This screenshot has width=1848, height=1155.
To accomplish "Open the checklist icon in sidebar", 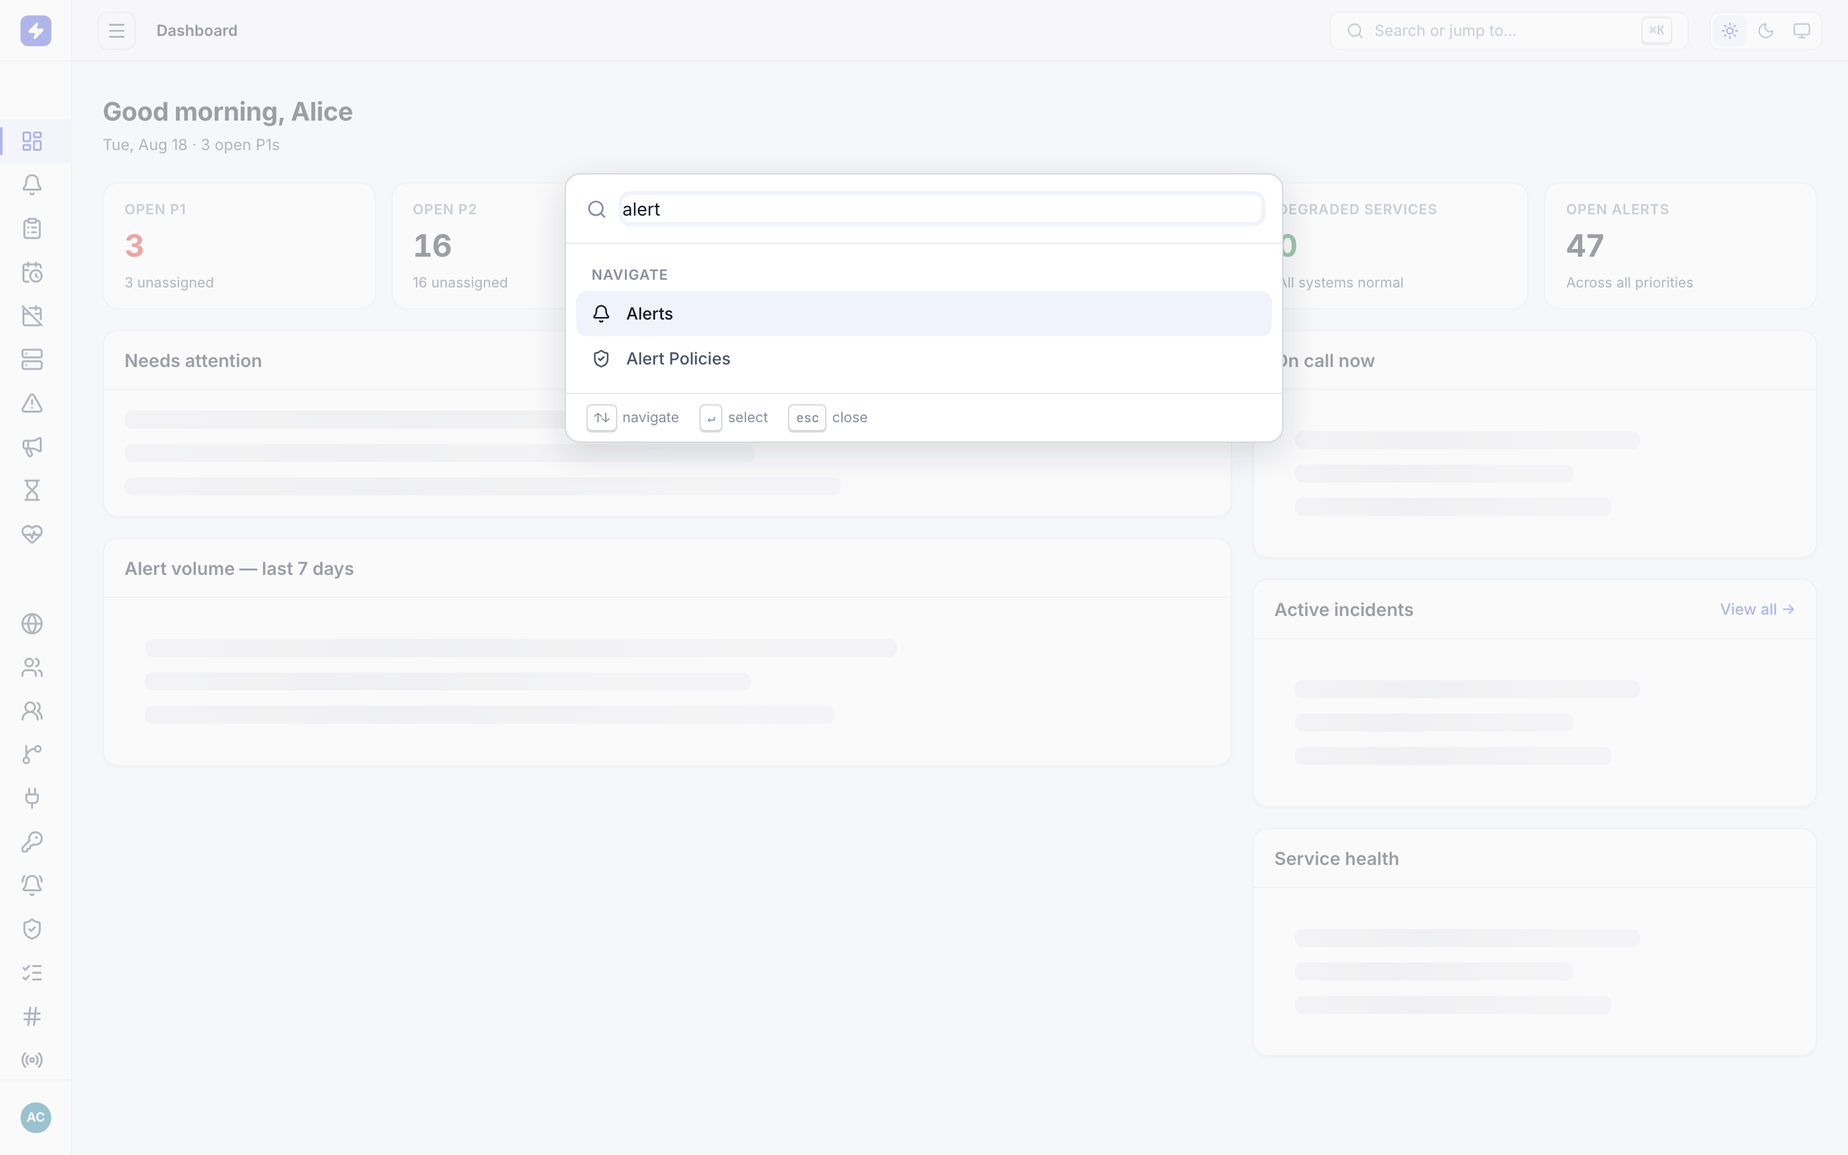I will coord(32,973).
